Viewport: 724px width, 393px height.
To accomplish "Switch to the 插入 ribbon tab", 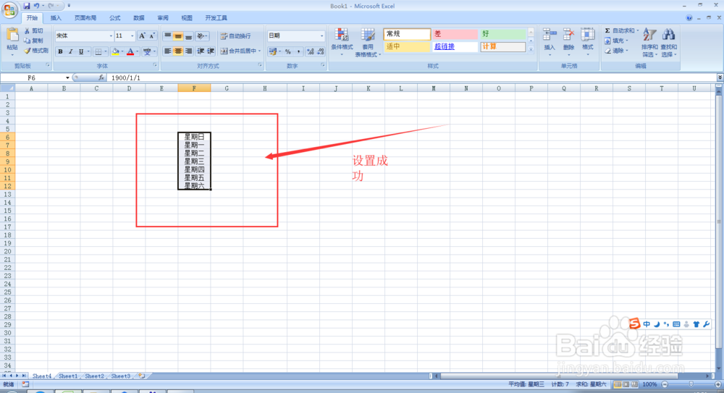I will click(x=56, y=18).
